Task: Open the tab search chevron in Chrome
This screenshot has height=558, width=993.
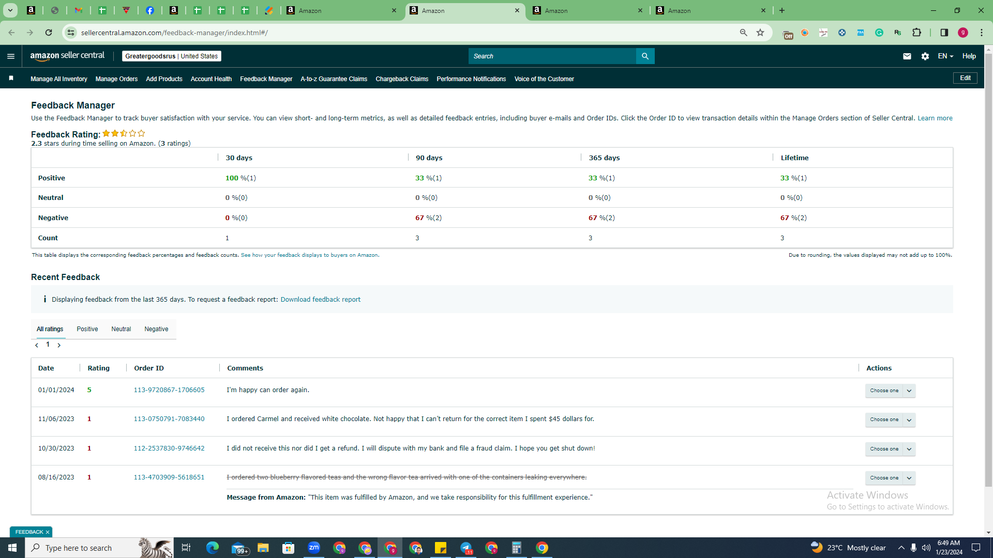Action: click(10, 10)
